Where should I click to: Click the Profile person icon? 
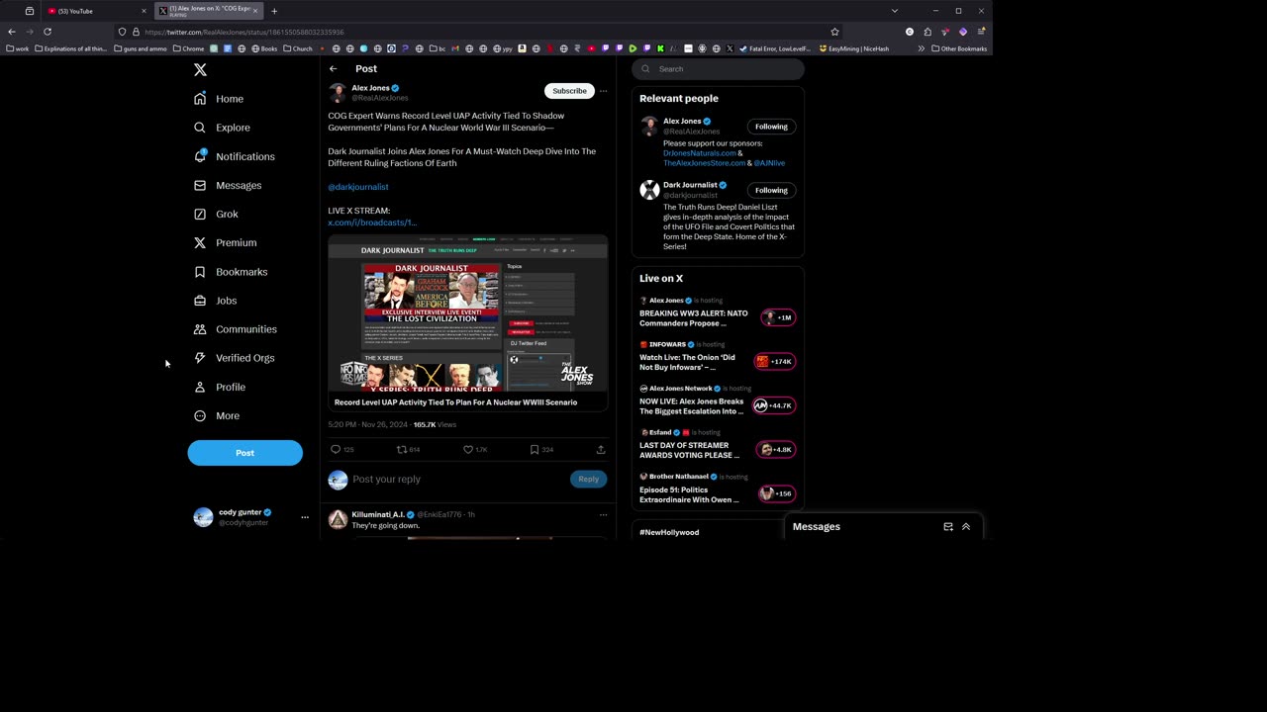click(200, 387)
